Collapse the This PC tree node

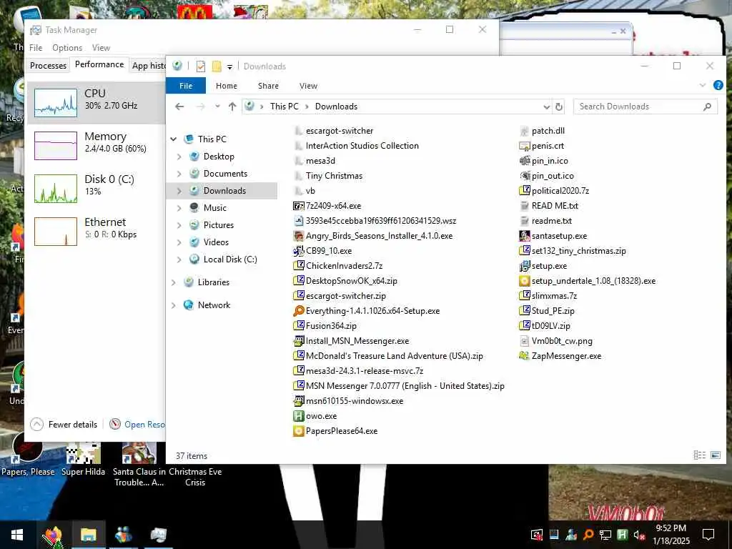coord(174,139)
